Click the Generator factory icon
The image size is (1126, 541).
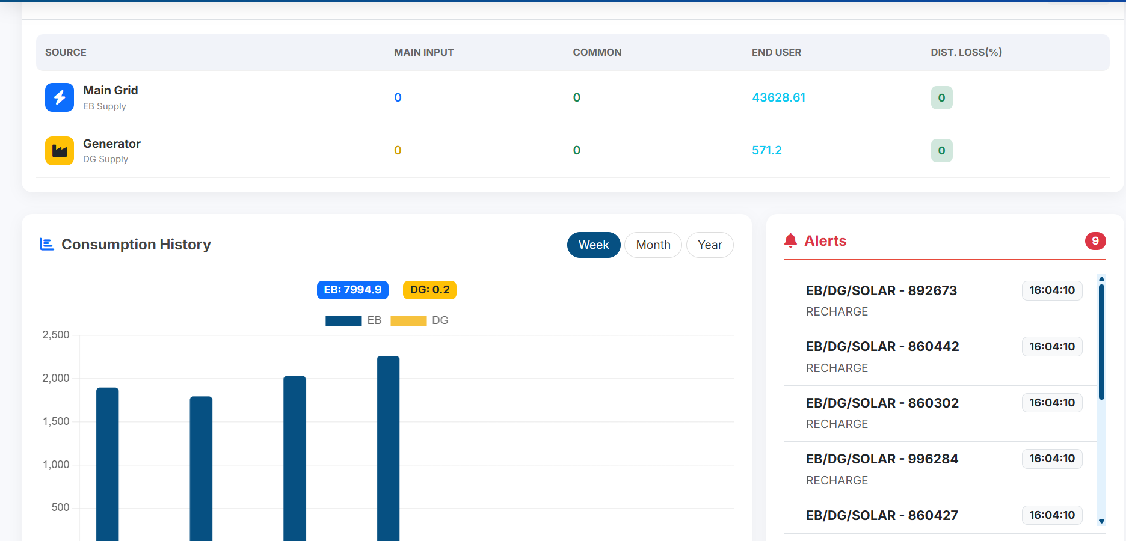tap(60, 151)
